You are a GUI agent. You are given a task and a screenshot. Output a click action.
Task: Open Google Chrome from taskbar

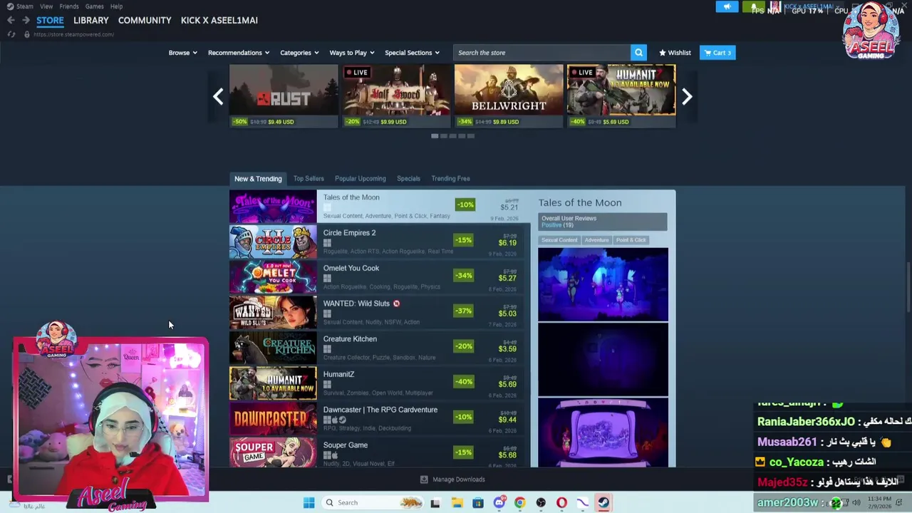coord(519,502)
